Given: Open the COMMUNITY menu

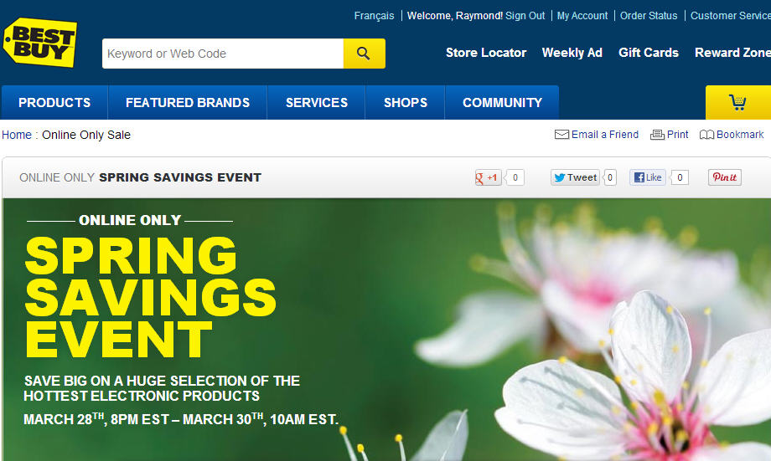Looking at the screenshot, I should point(502,102).
